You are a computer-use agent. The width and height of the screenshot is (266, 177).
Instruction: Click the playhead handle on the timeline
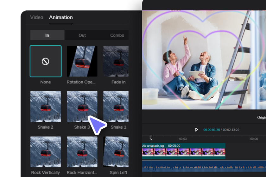(151, 138)
